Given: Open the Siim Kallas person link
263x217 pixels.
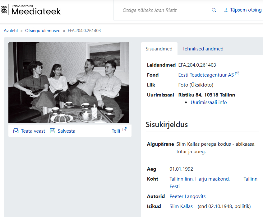Looking at the screenshot, I should (x=181, y=206).
